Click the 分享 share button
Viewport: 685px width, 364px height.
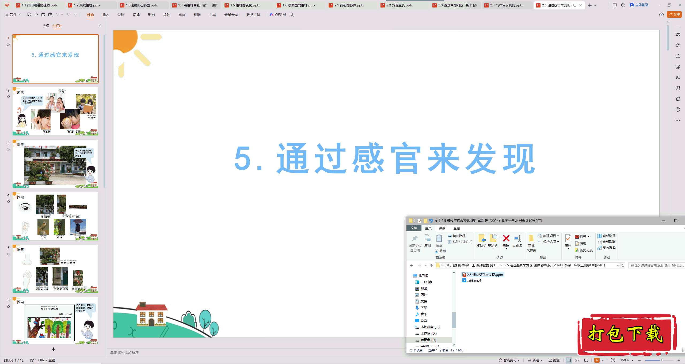tap(674, 14)
